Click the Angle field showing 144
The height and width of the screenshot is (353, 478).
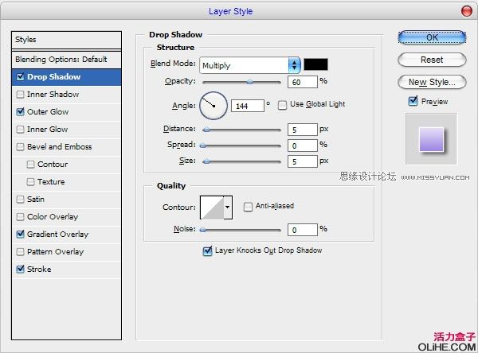247,106
